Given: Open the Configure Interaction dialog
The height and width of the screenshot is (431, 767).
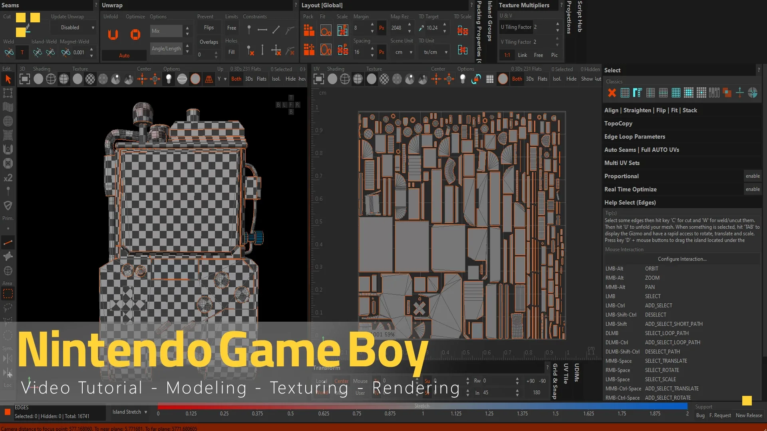Looking at the screenshot, I should tap(682, 259).
